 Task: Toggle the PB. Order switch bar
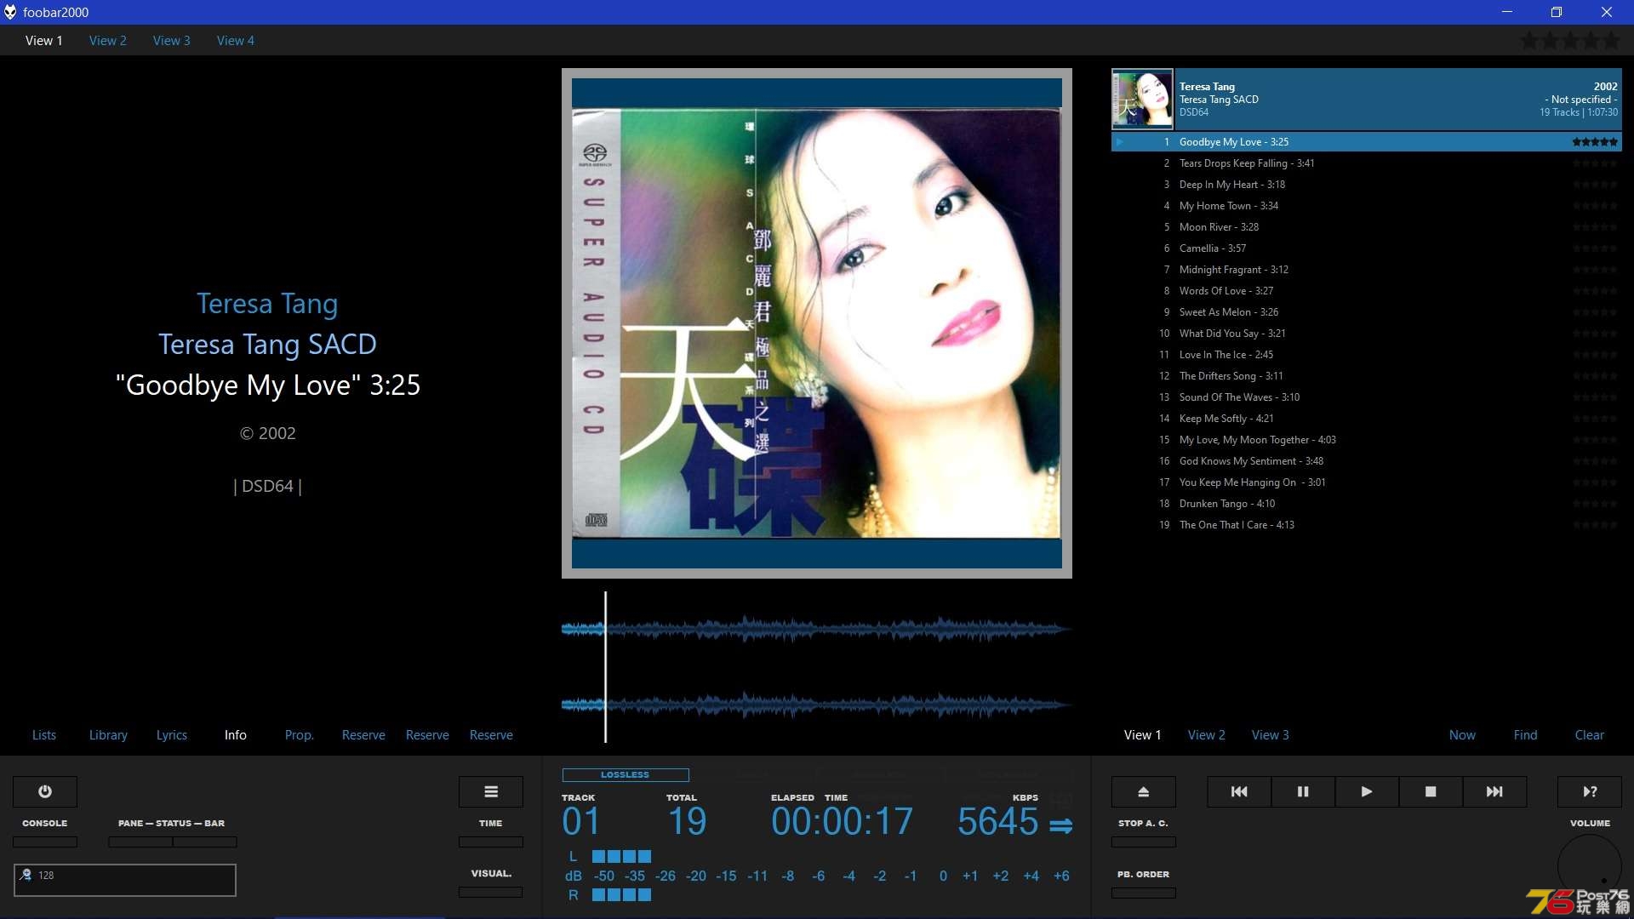[1144, 893]
